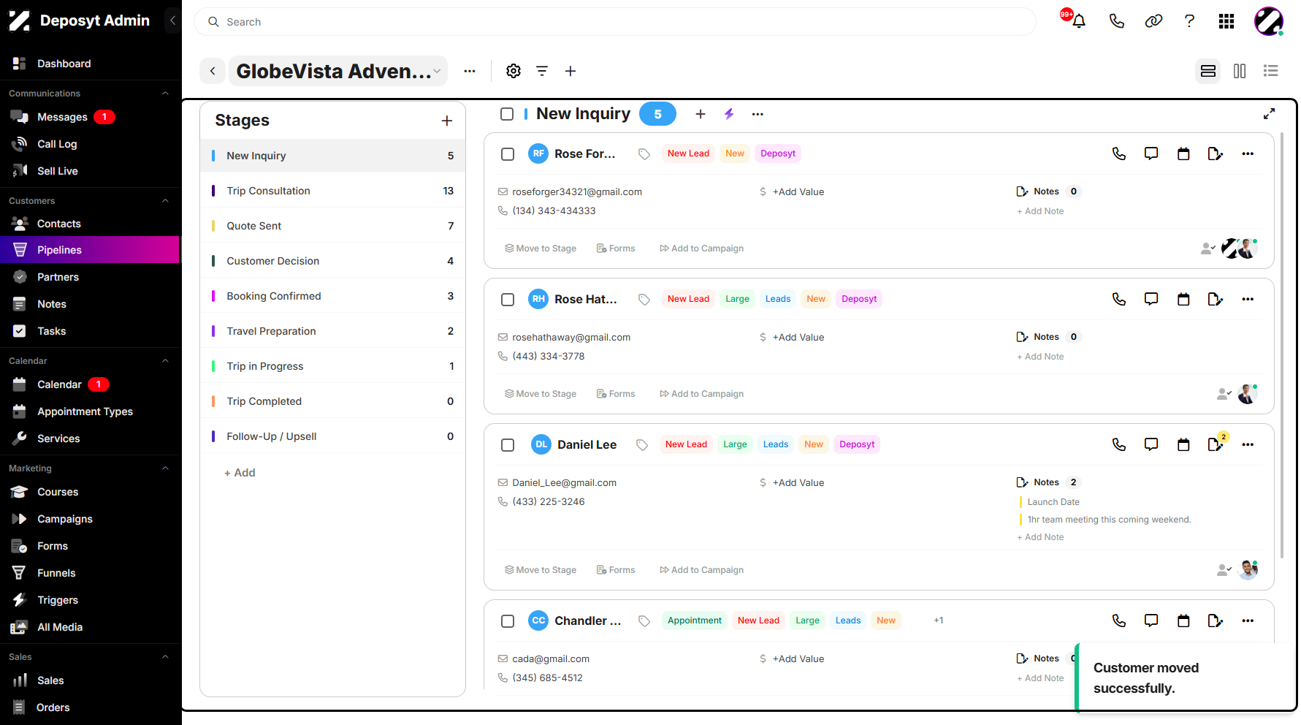Open the pipeline filter icon
This screenshot has height=725, width=1301.
[x=542, y=71]
